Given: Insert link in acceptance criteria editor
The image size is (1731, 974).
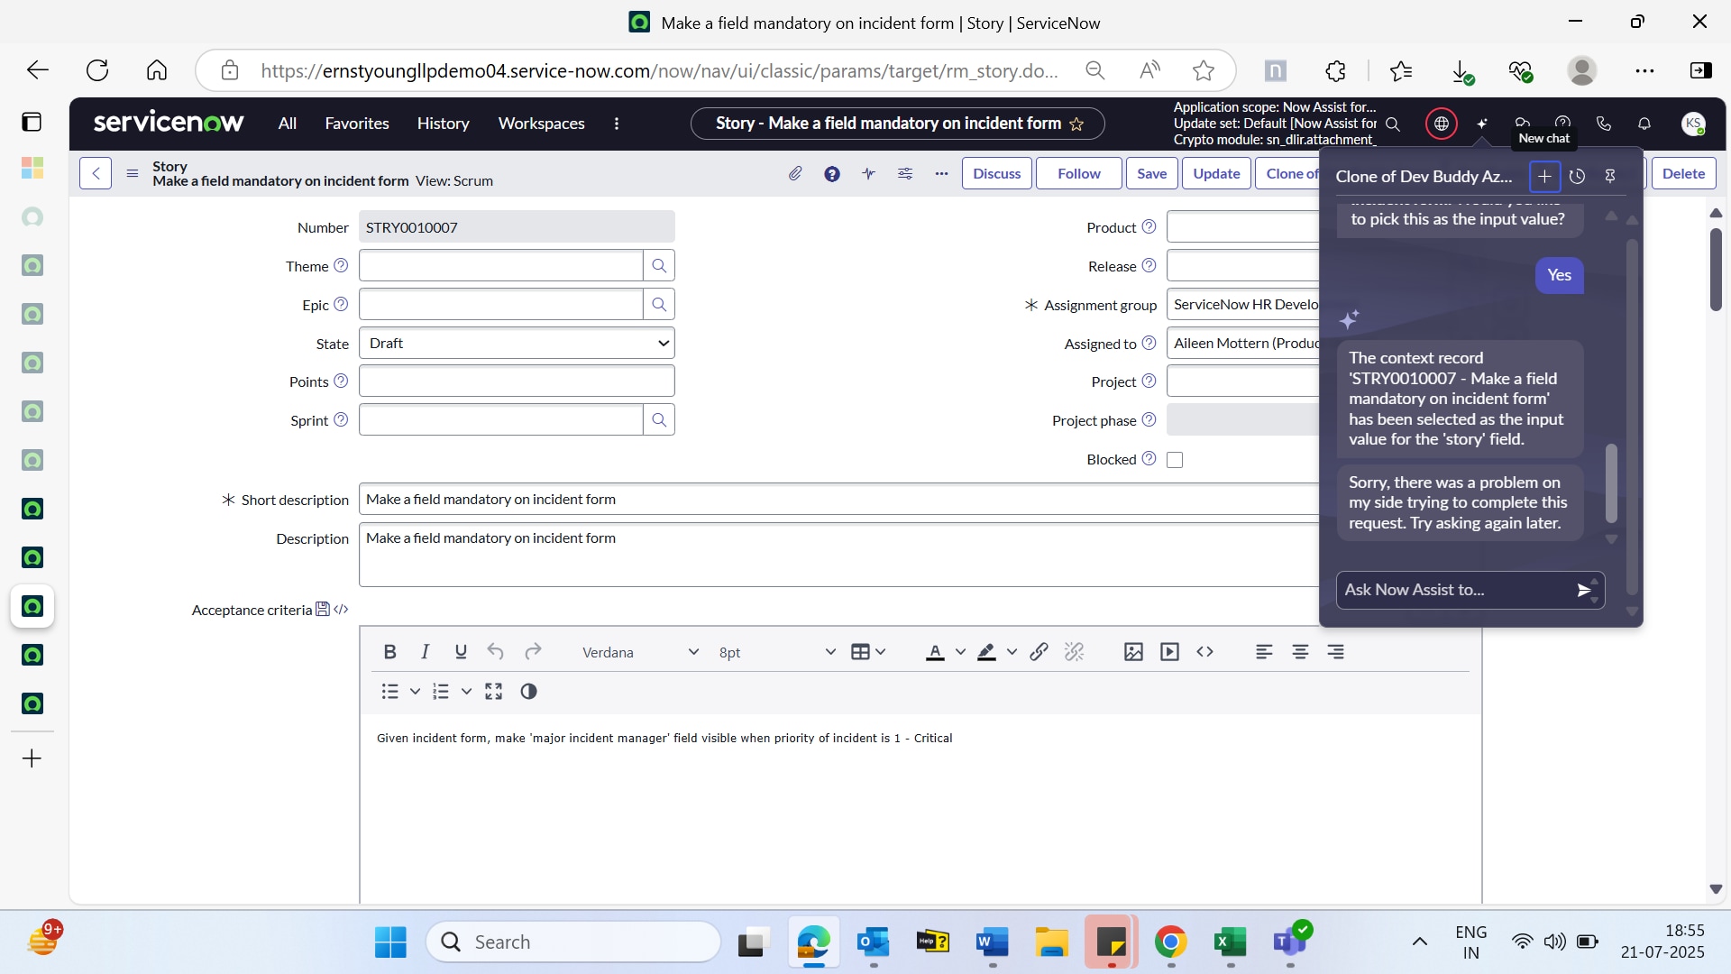Looking at the screenshot, I should (1039, 652).
